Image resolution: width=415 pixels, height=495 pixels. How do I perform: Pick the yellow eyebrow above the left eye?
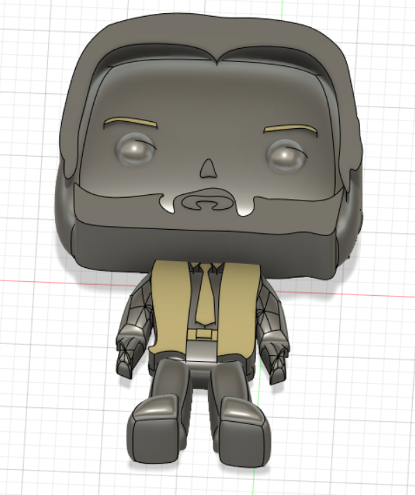click(131, 122)
